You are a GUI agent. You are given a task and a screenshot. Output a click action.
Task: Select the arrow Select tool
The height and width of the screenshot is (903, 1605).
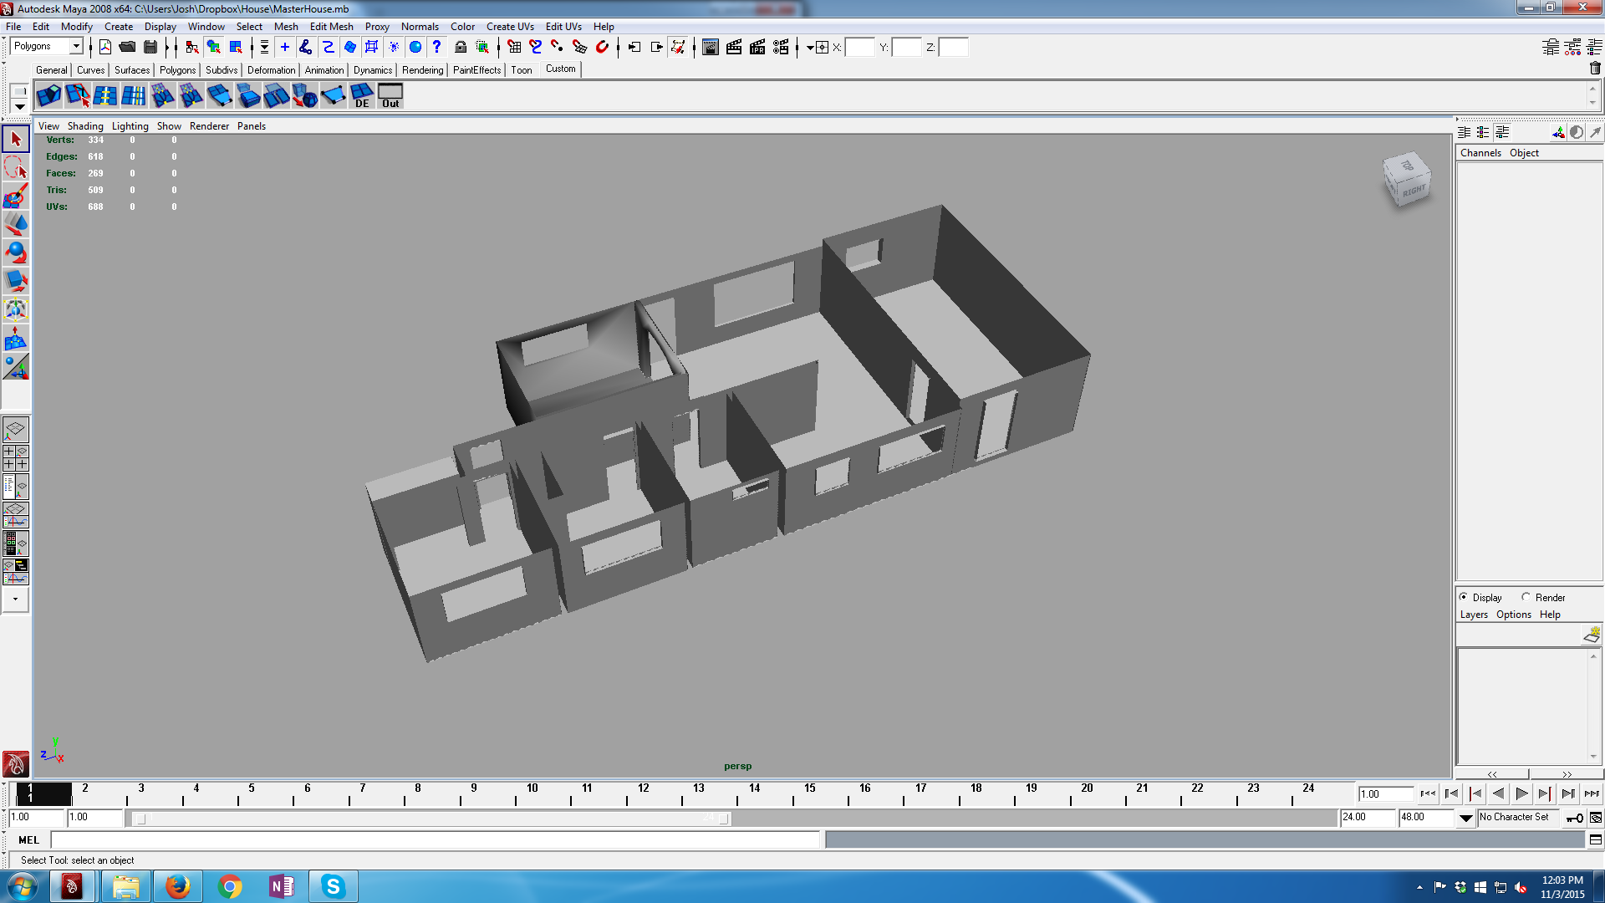pyautogui.click(x=16, y=139)
